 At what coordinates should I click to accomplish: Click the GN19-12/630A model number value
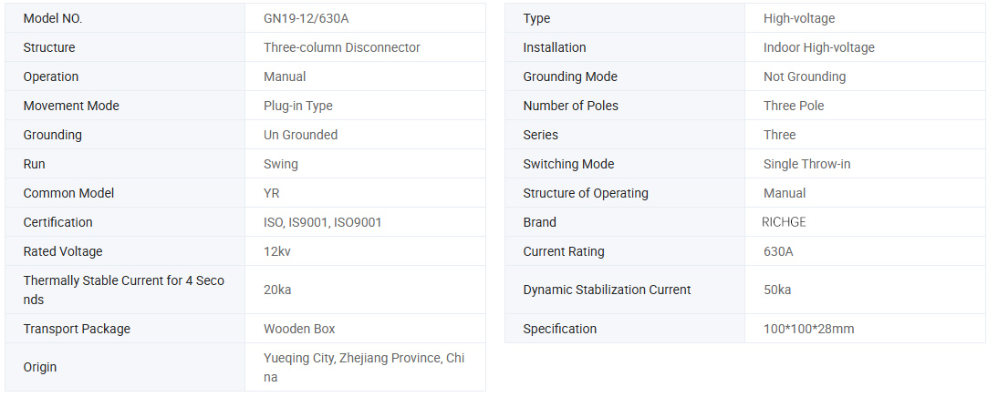[x=306, y=18]
